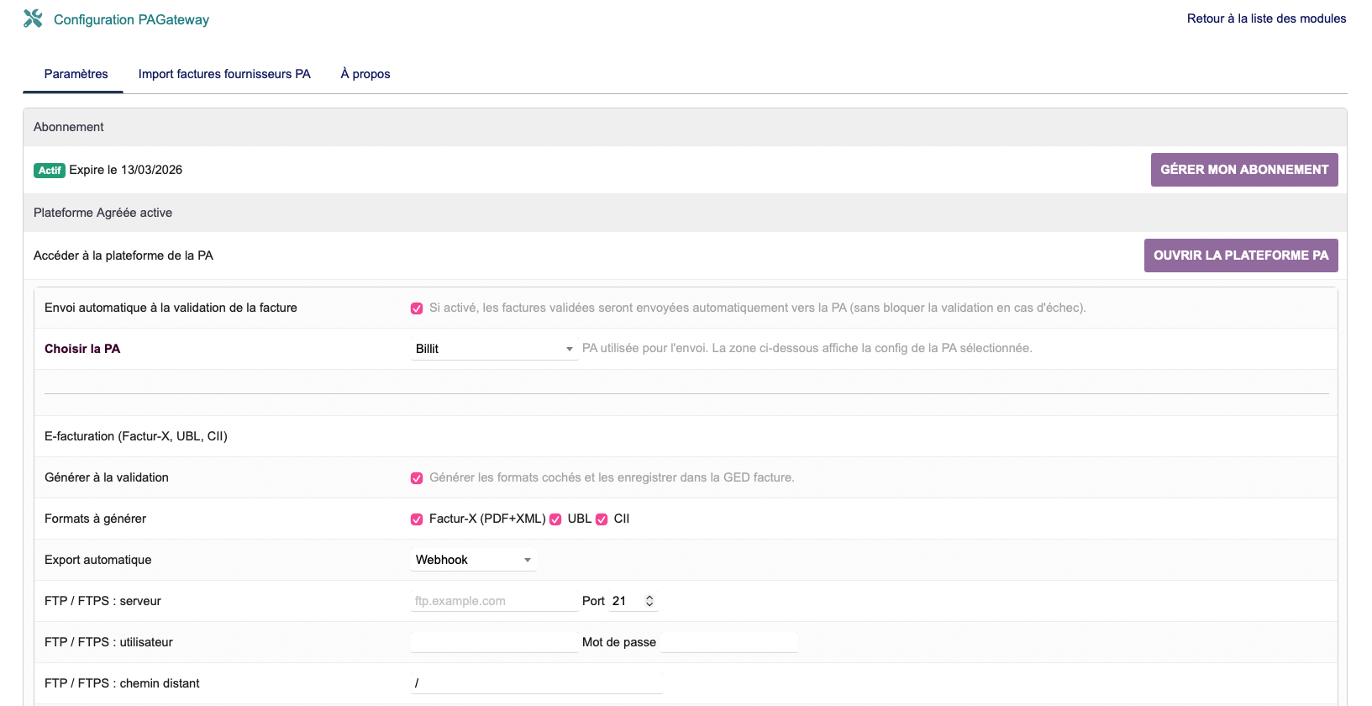Open the À propos tab

click(365, 74)
